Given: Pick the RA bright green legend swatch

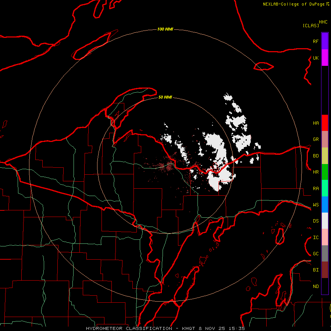Looking at the screenshot, I should pyautogui.click(x=325, y=188).
